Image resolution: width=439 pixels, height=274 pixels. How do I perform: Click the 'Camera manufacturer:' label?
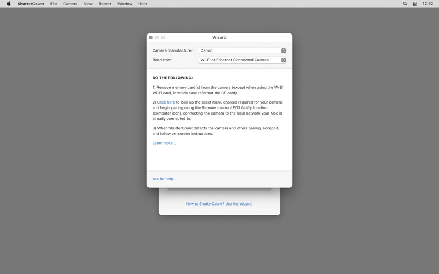173,50
